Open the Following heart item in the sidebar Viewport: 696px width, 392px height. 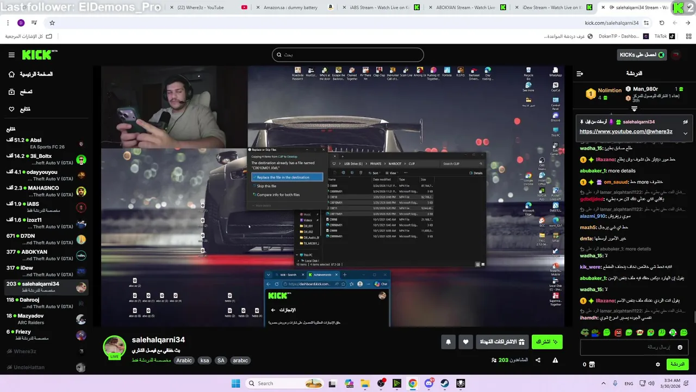(x=20, y=109)
